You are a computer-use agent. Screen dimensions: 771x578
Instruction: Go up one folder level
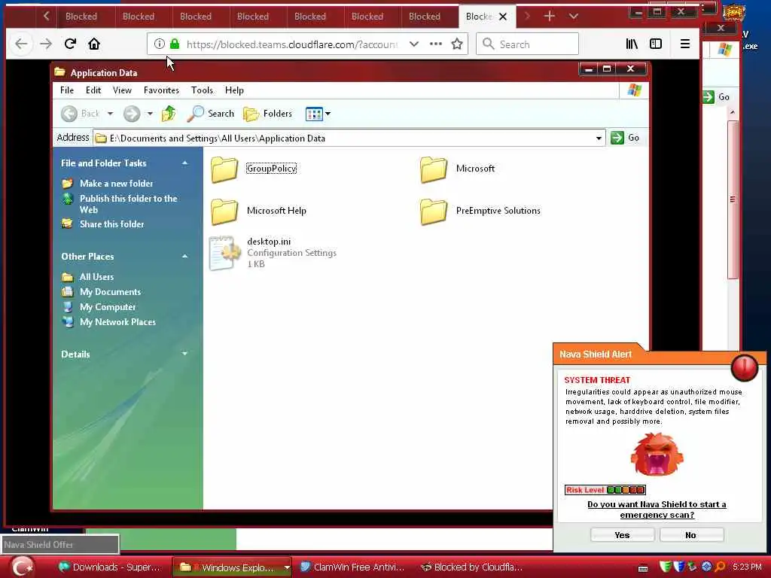point(169,114)
